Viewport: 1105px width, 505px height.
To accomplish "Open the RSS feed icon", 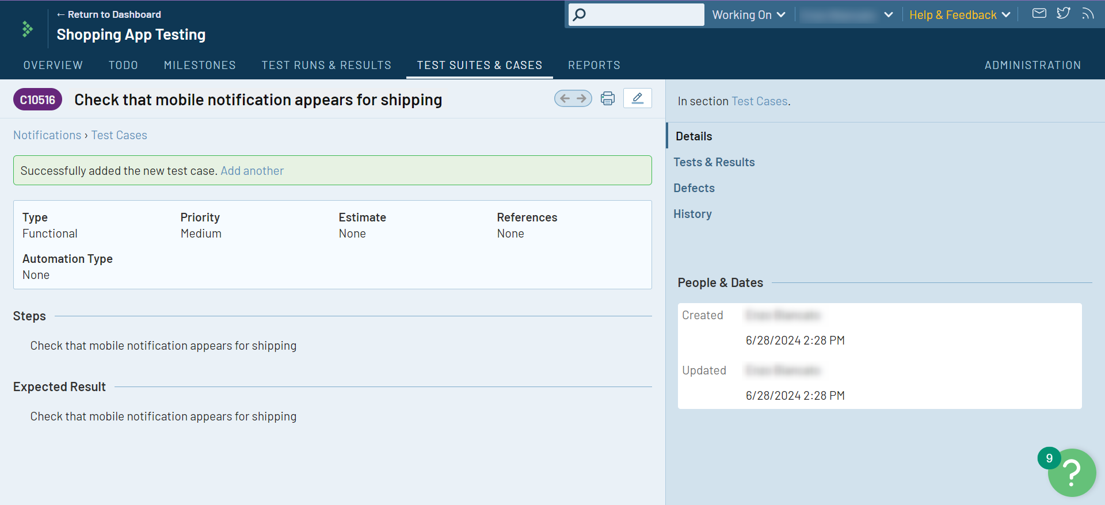I will tap(1087, 13).
